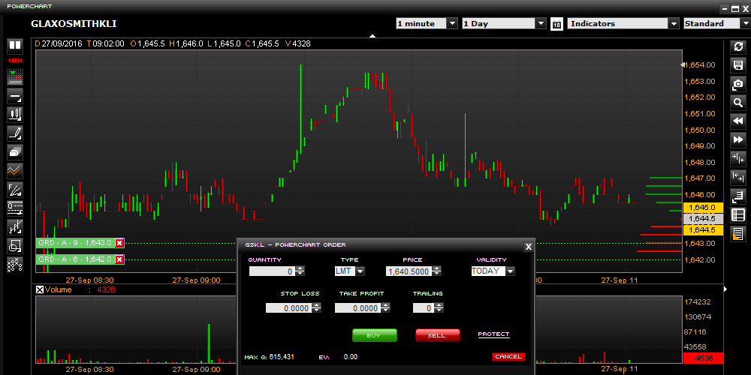
Task: Select the horizontal line drawing tool
Action: (x=15, y=96)
